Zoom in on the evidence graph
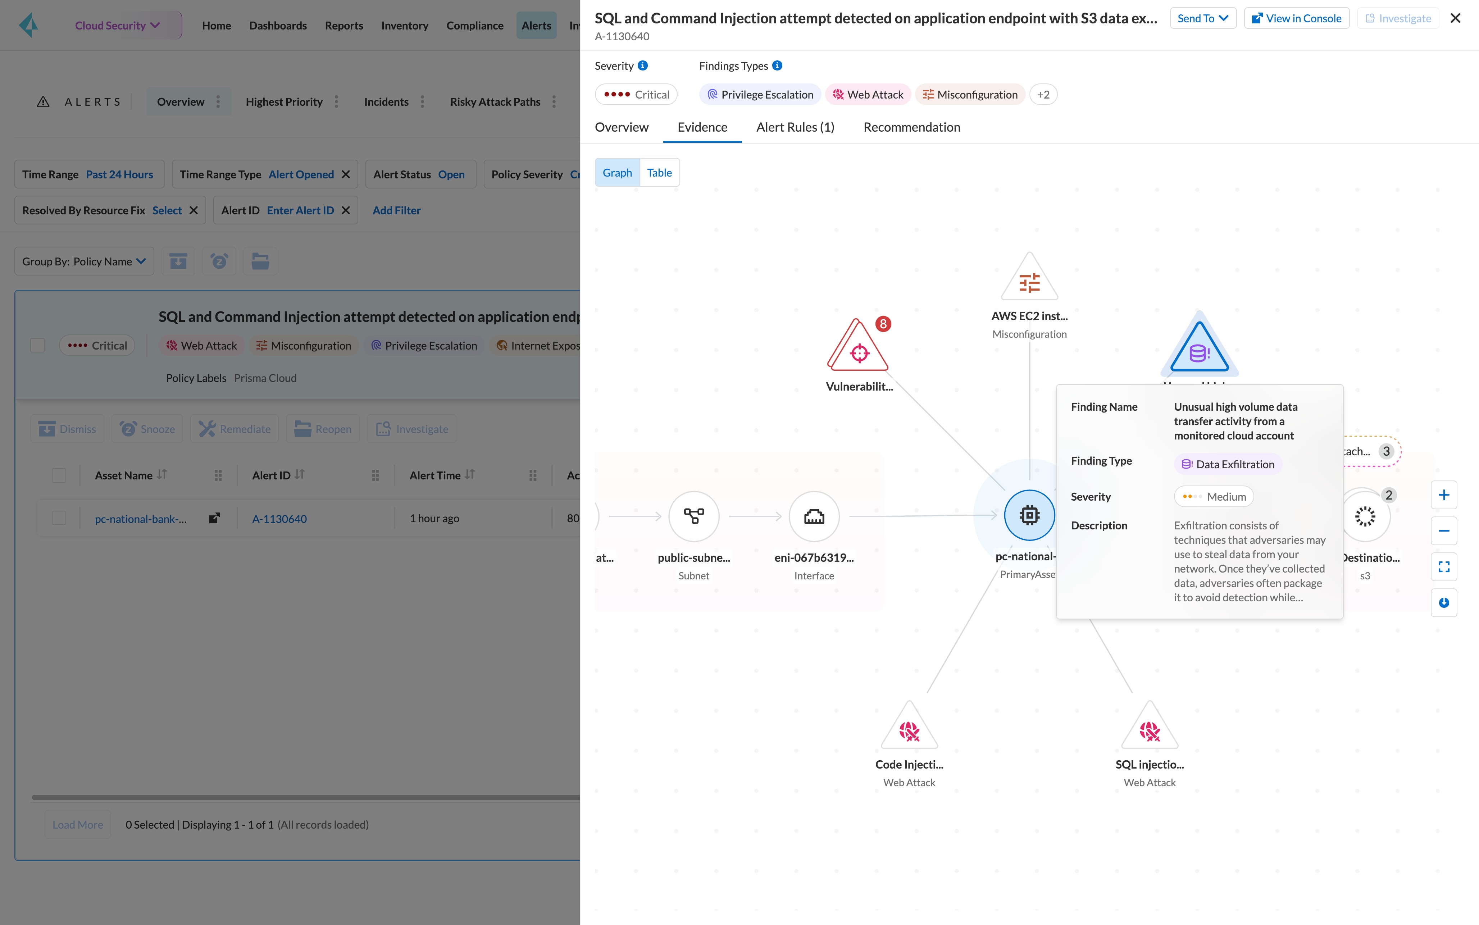1479x925 pixels. (1445, 495)
